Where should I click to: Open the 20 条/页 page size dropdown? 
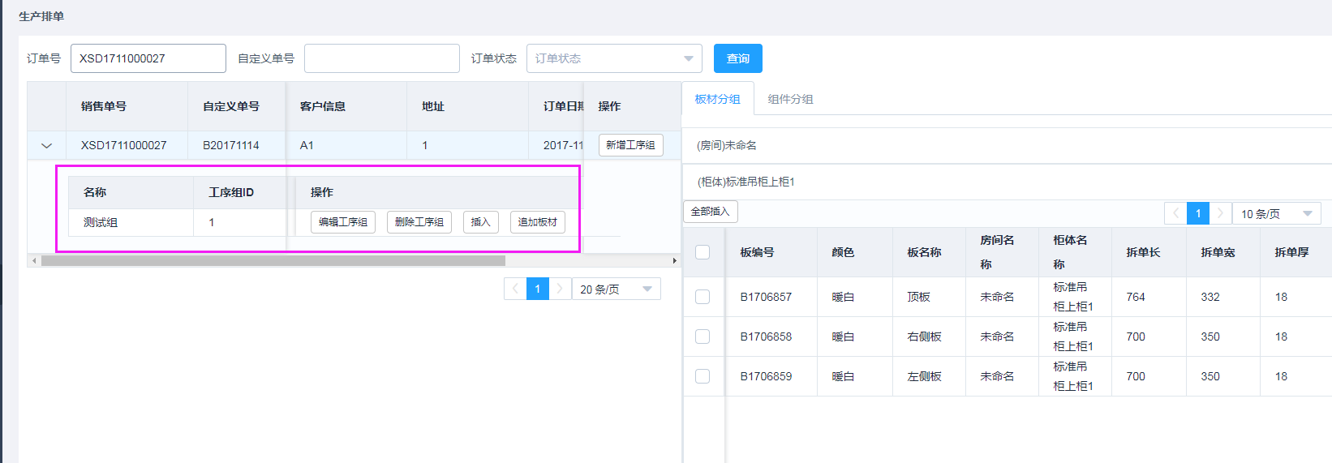616,289
